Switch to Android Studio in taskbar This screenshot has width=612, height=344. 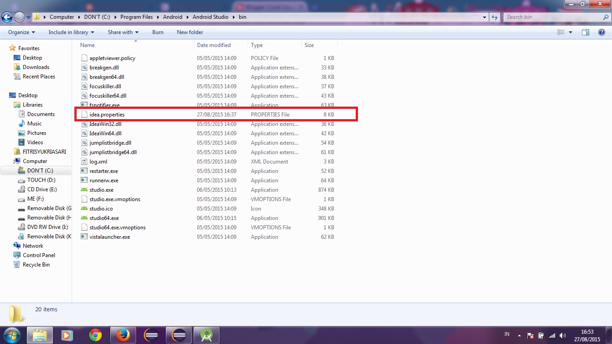206,335
